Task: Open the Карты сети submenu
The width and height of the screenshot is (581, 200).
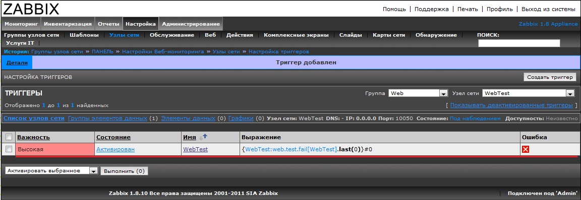Action: pyautogui.click(x=389, y=35)
